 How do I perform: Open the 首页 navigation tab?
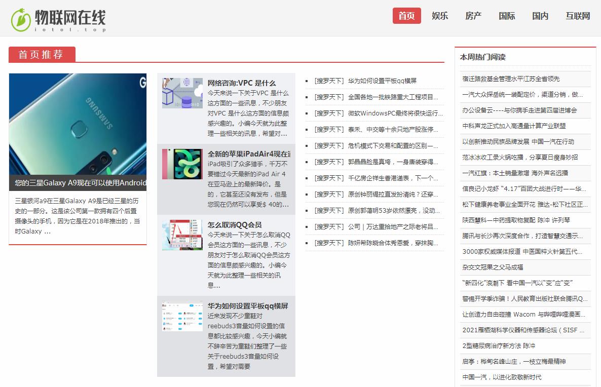(407, 16)
